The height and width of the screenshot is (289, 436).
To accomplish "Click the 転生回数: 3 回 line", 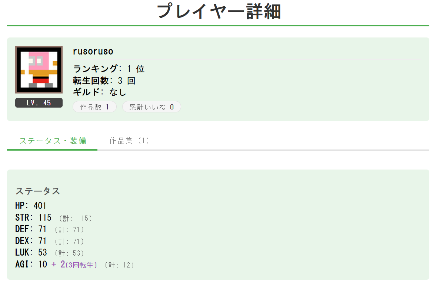I will tap(104, 81).
